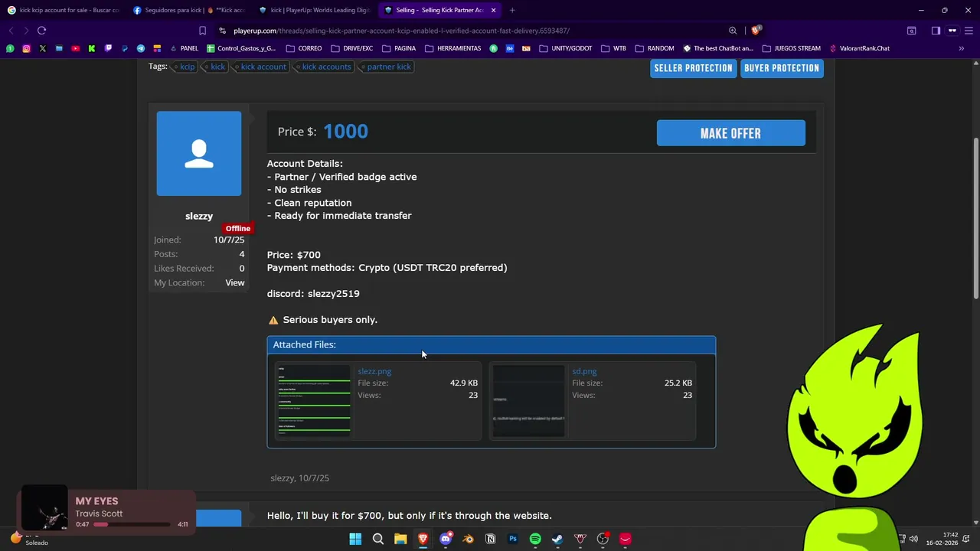Click slezzy's blue avatar image

click(199, 153)
